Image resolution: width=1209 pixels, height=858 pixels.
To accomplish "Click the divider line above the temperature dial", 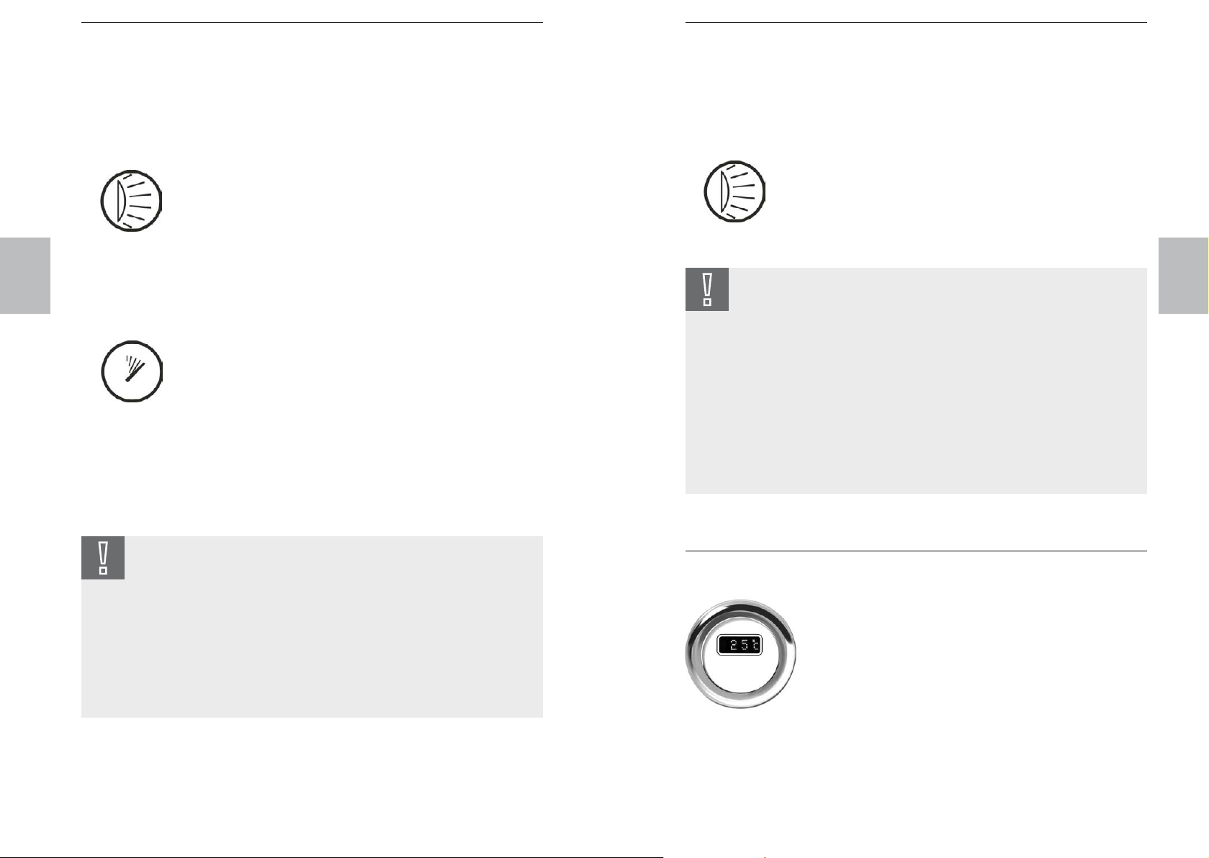I will point(916,551).
